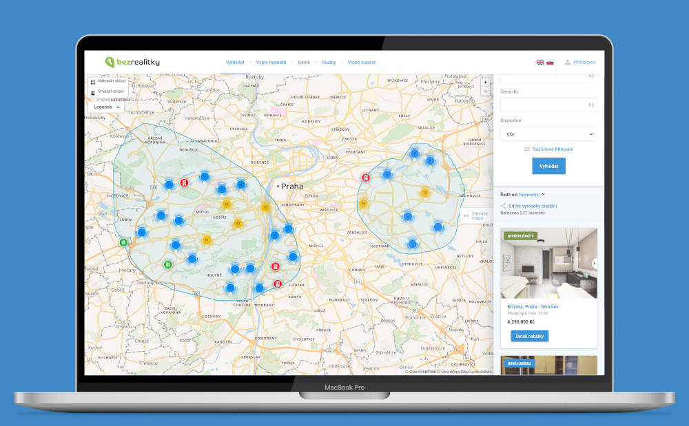Click Sdílet výsledky hledání share link
Image resolution: width=689 pixels, height=426 pixels.
pos(533,206)
